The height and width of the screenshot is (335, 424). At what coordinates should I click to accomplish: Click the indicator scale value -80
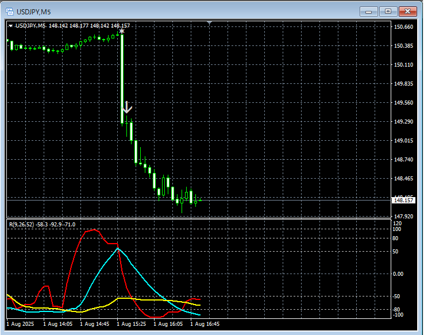[x=396, y=310]
